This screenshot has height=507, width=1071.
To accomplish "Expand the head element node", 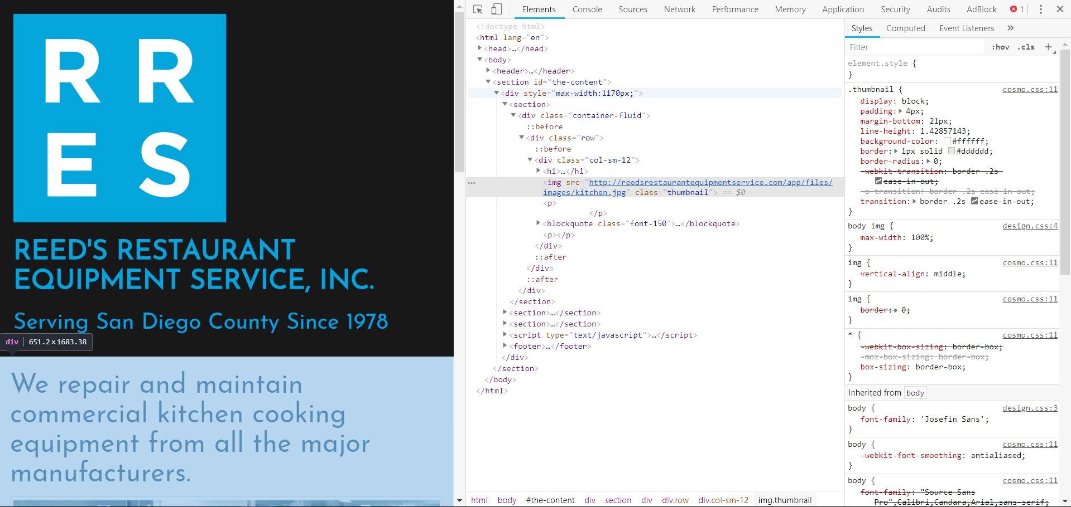I will coord(480,48).
